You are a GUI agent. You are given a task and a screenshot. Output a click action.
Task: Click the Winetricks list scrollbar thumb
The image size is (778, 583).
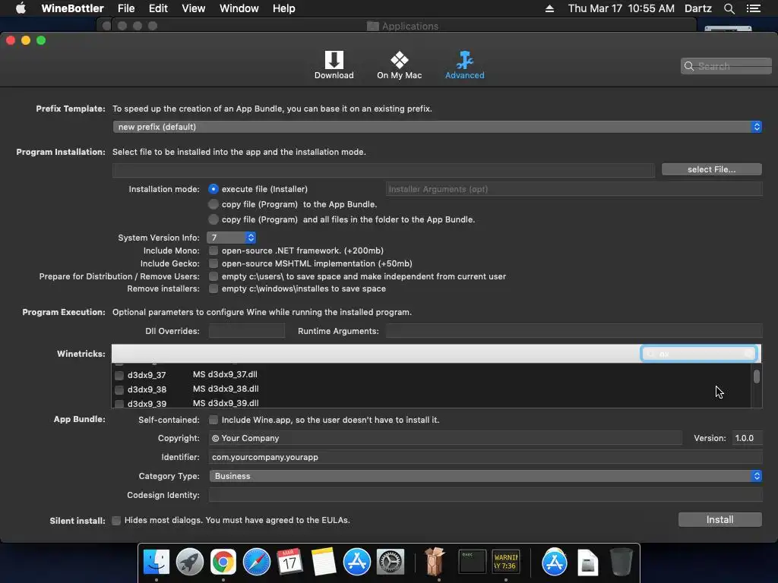756,377
